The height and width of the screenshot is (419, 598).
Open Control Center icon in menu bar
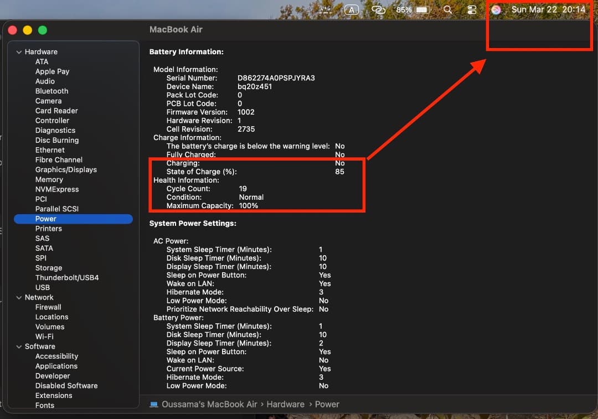point(472,10)
